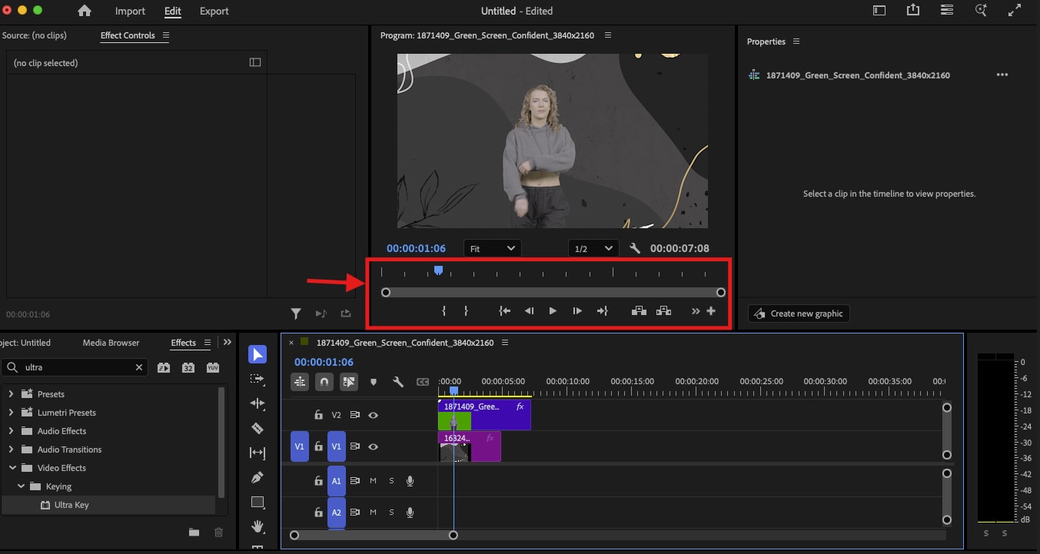Toggle the captions CC track button
The height and width of the screenshot is (554, 1040).
pos(423,381)
